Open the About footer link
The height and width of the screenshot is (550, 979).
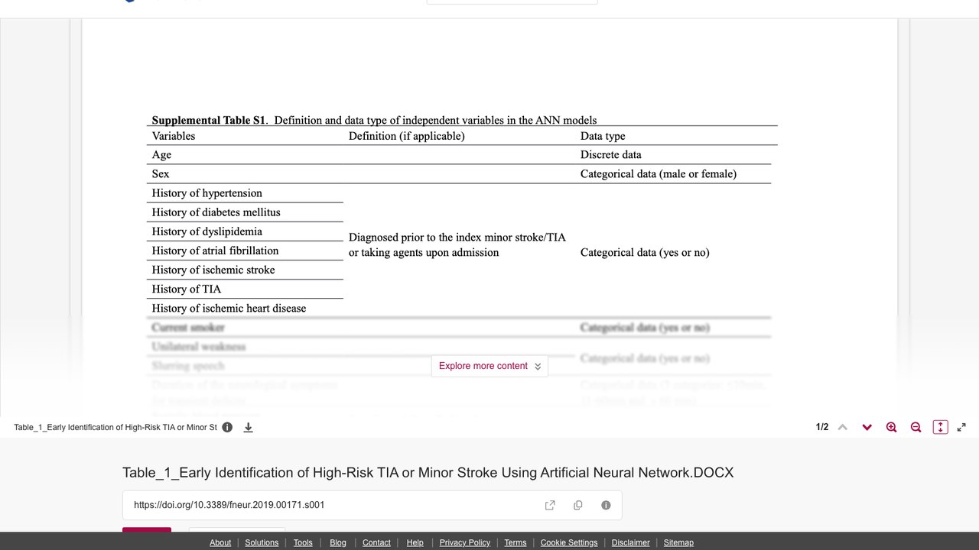click(x=220, y=542)
